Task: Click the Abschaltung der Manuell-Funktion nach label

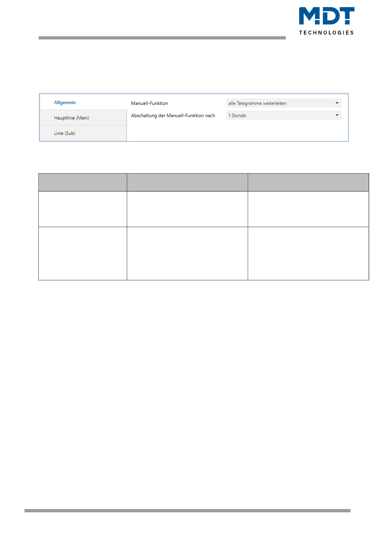Action: [173, 116]
